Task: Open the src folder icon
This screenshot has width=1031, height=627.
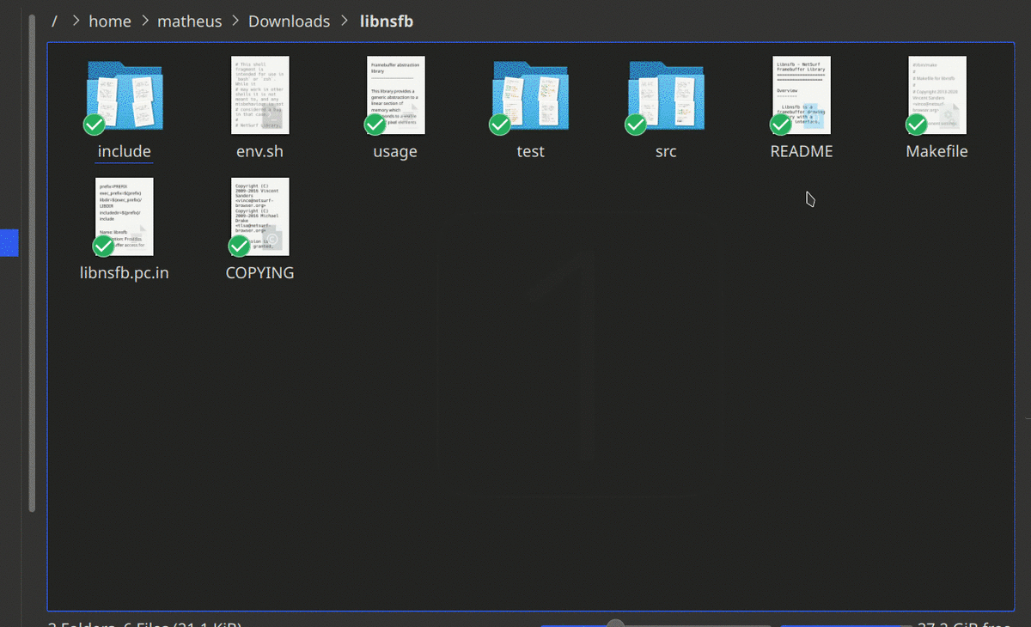Action: [666, 95]
